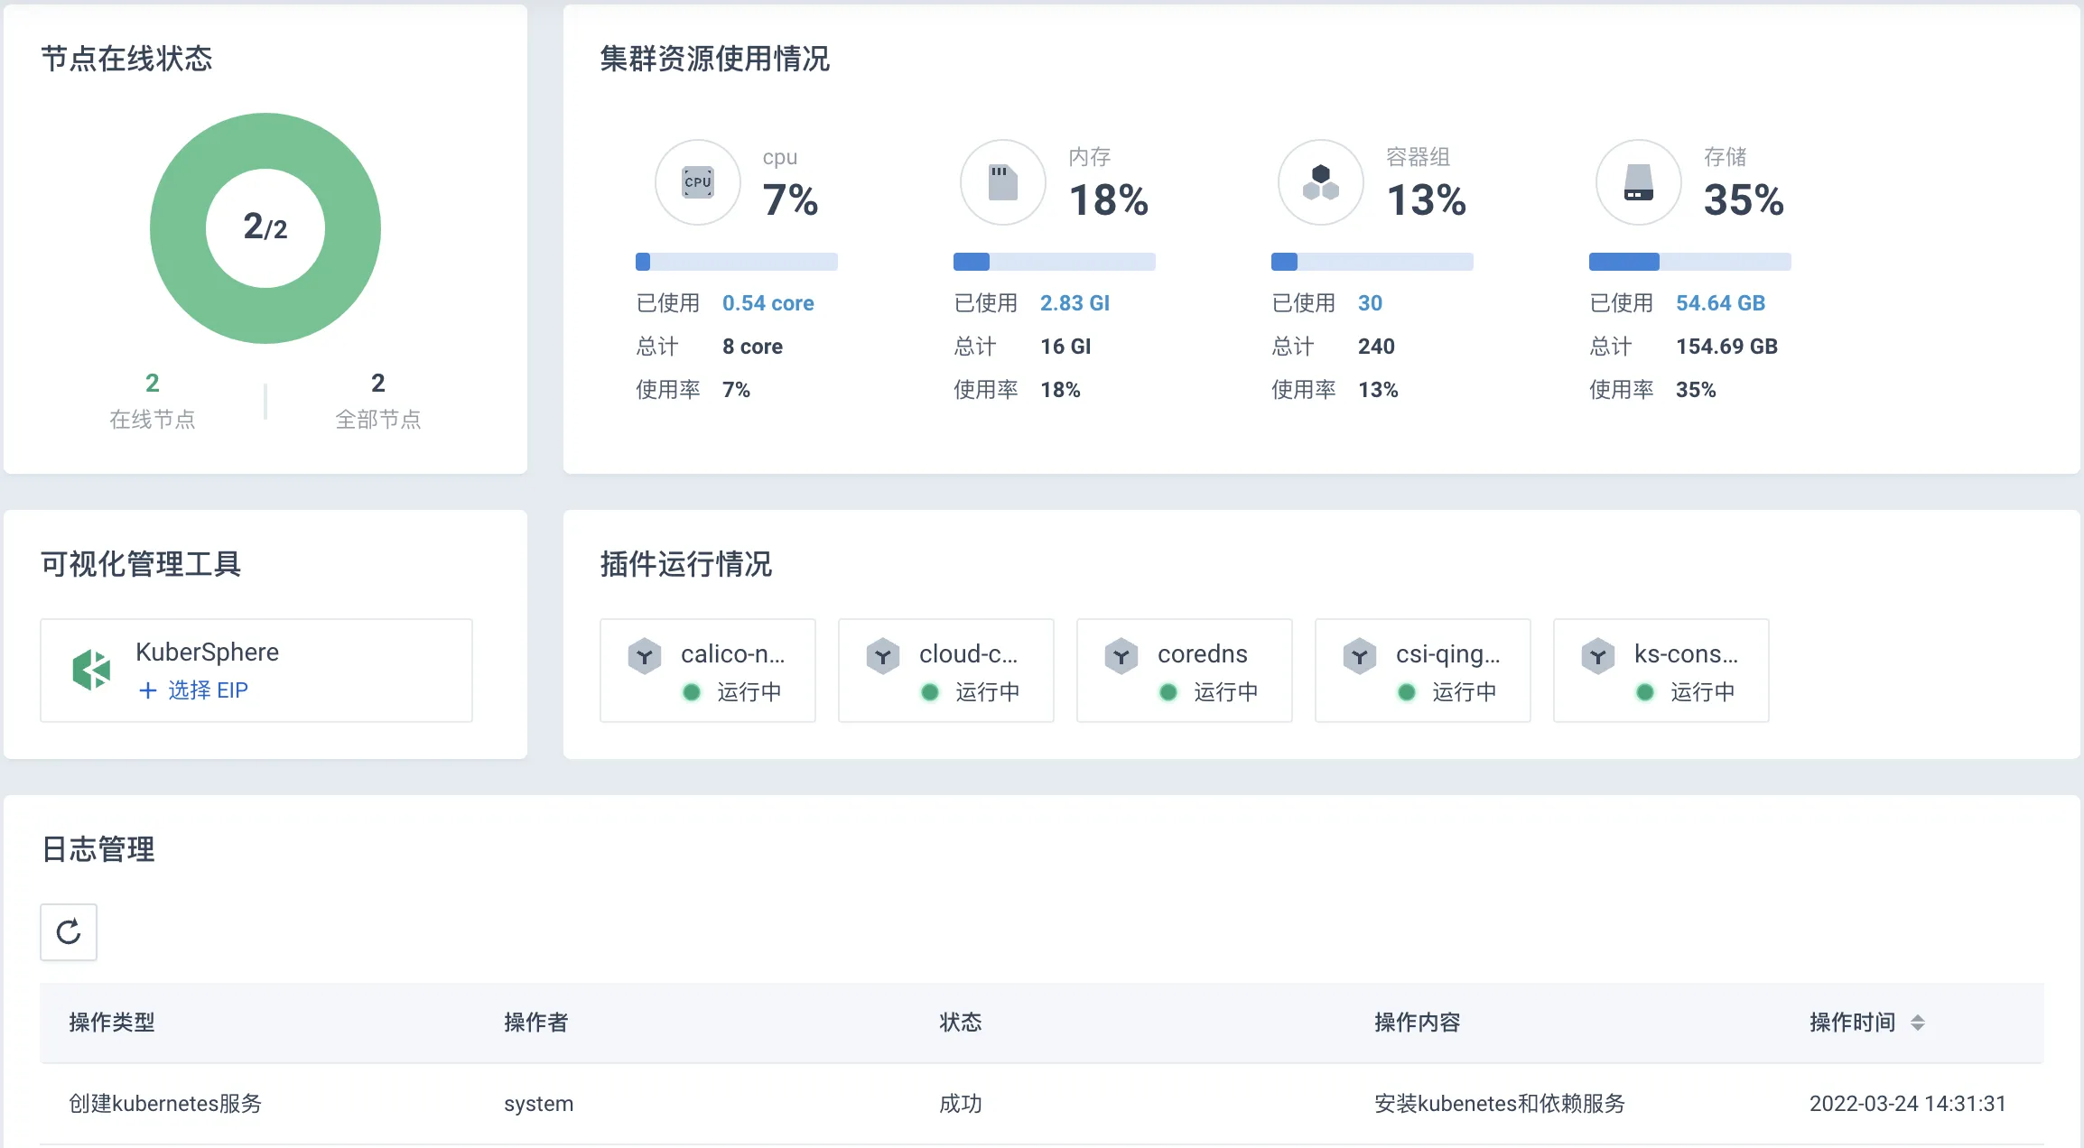The width and height of the screenshot is (2084, 1148).
Task: Click the coredns plugin hexagon icon
Action: pos(1121,655)
